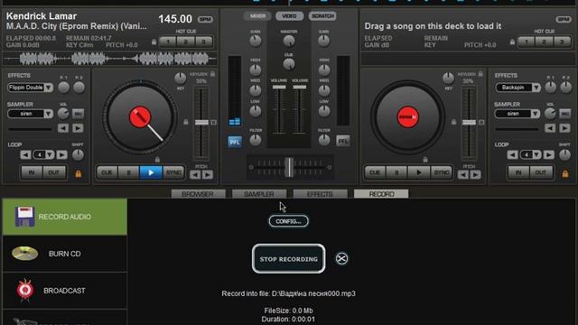Toggle left deck PFL headphone cue

point(235,142)
